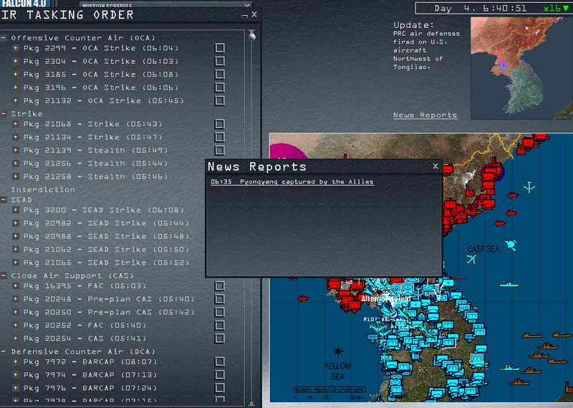Screen dimensions: 573x408
Task: Toggle checkbox for Pkg 21068 Strike
Action: 220,124
